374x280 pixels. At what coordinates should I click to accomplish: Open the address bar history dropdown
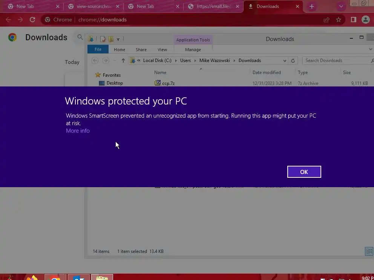tap(285, 61)
